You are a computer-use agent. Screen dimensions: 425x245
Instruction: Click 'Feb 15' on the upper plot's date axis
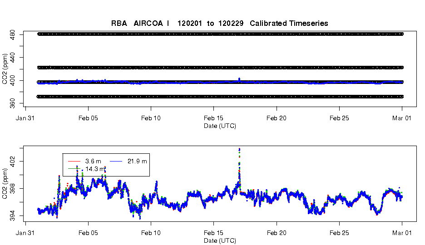coord(213,118)
